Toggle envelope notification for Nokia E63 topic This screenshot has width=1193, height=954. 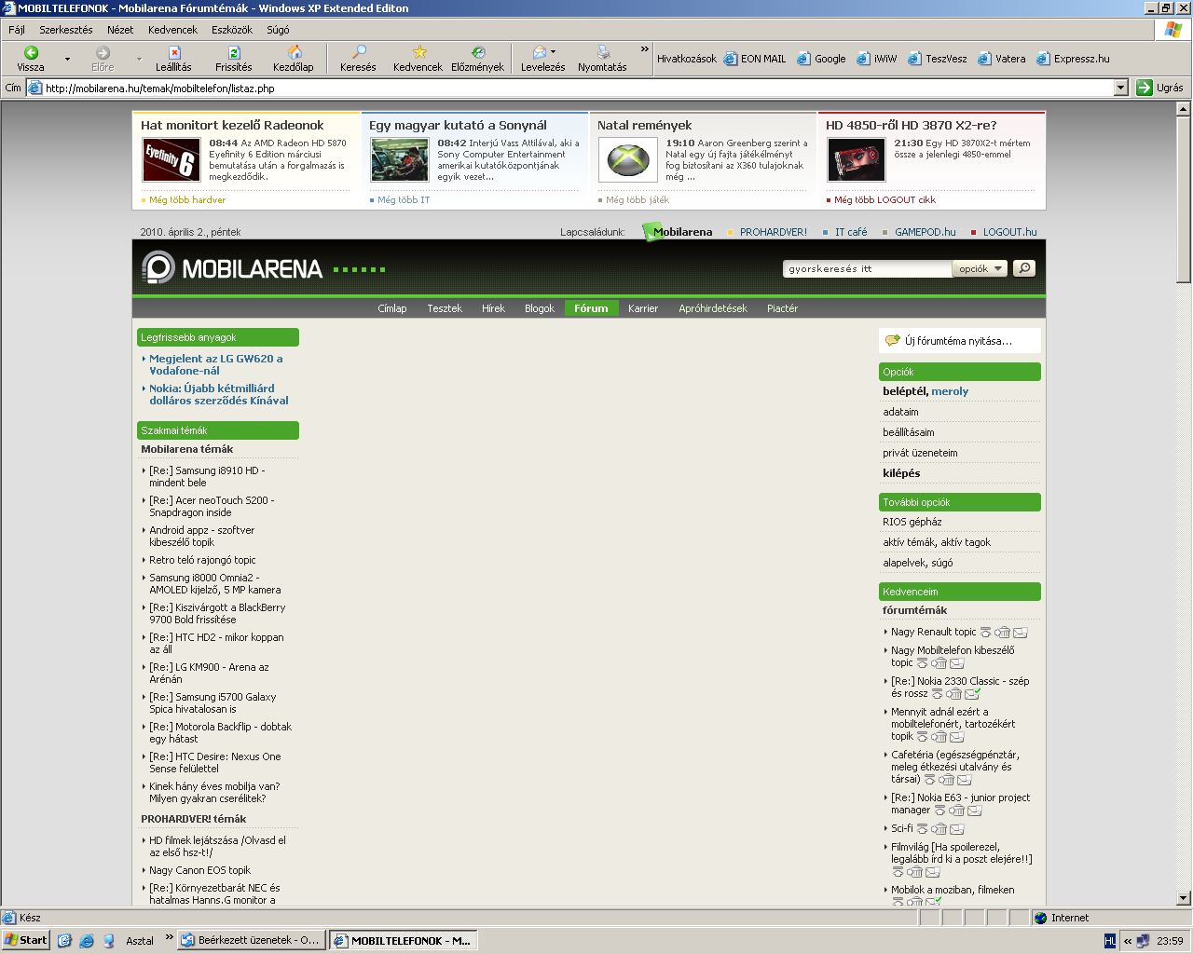[x=974, y=811]
